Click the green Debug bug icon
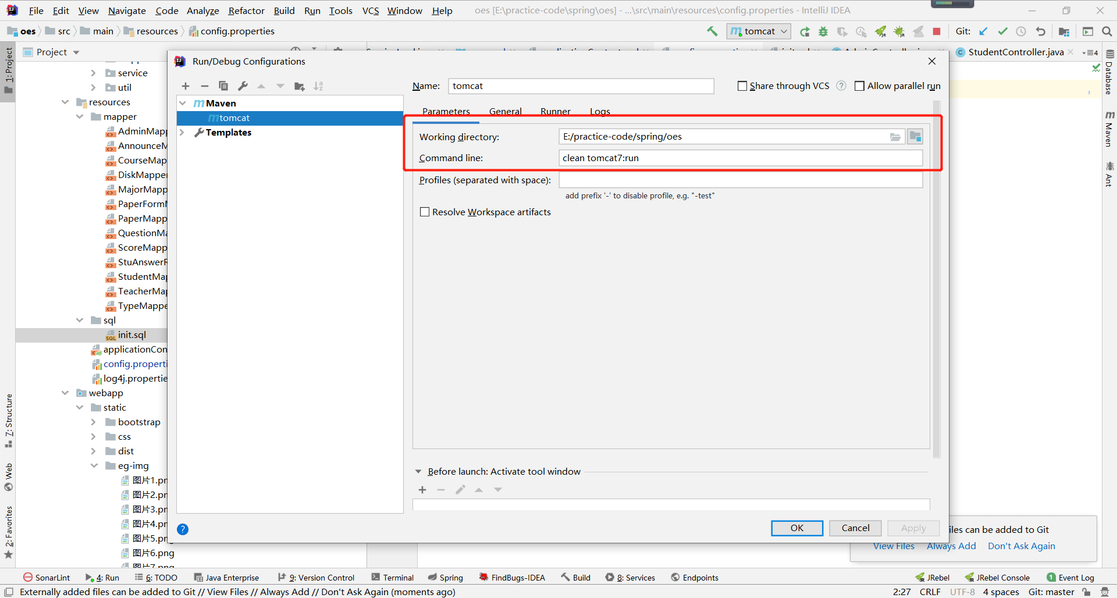This screenshot has height=598, width=1117. pyautogui.click(x=823, y=31)
